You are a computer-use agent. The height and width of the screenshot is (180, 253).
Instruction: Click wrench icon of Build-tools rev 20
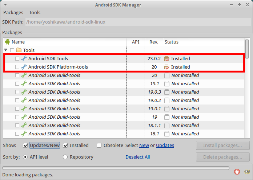(24, 75)
